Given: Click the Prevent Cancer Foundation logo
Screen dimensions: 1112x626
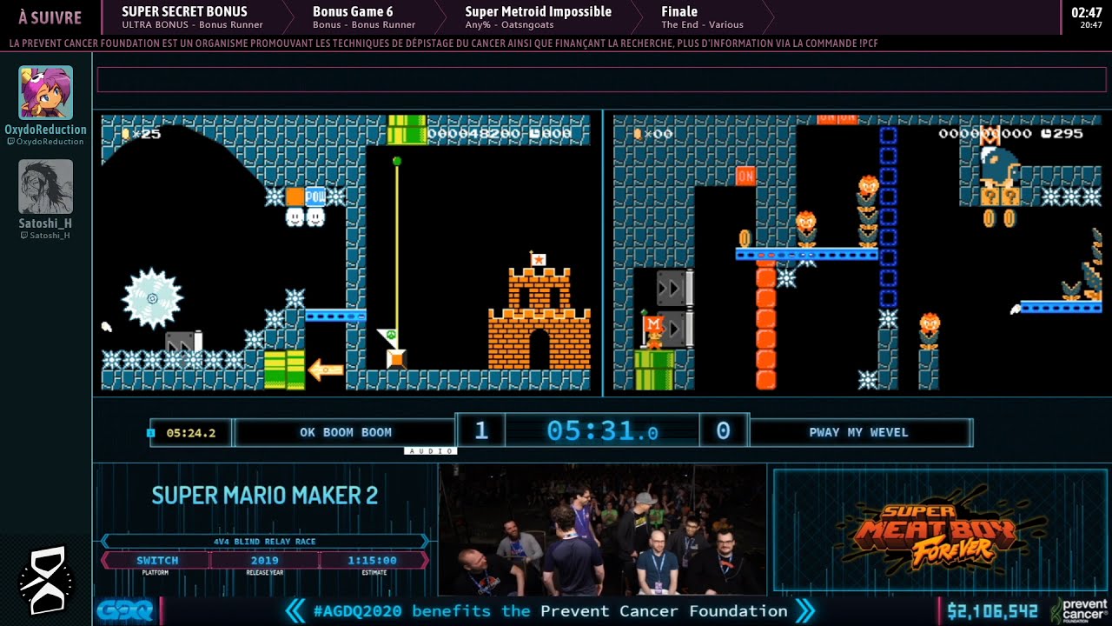Looking at the screenshot, I should pyautogui.click(x=1080, y=610).
